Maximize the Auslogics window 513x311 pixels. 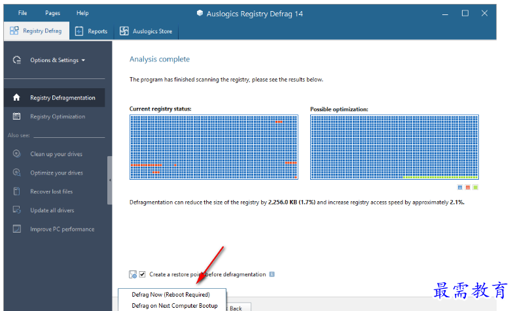465,13
